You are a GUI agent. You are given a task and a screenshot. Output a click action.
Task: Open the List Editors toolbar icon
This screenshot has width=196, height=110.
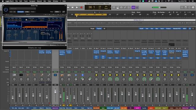tap(182, 7)
